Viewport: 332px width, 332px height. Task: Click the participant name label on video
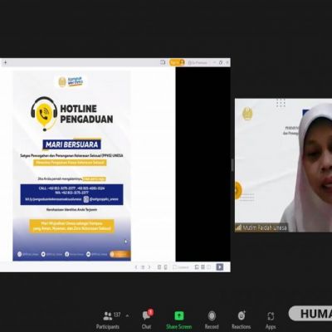pos(261,228)
